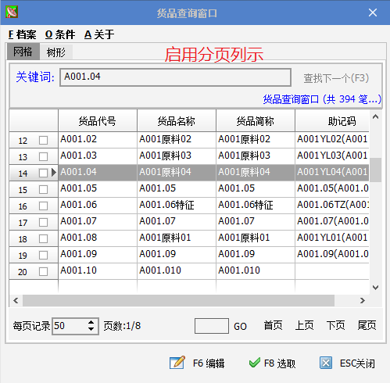Click the 助记码 column header
This screenshot has width=390, height=383.
332,120
